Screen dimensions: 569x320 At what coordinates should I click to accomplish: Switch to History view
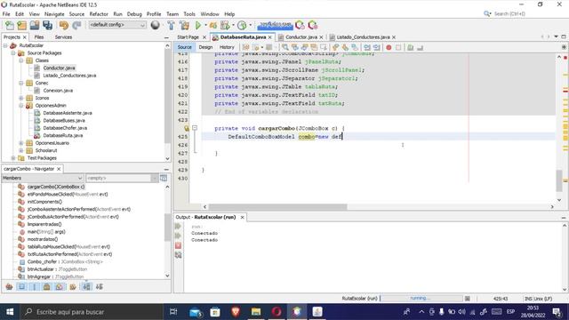click(x=227, y=47)
